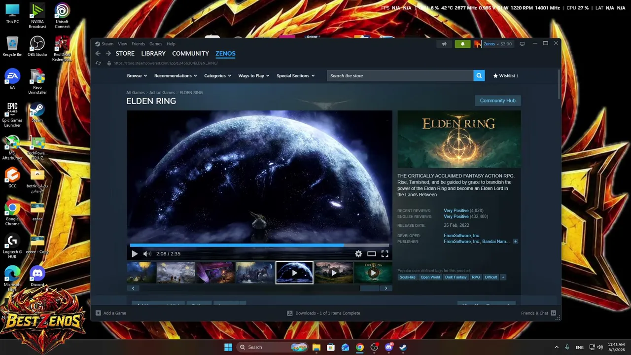Follow the Action Games breadcrumb link
The height and width of the screenshot is (355, 631).
(162, 93)
